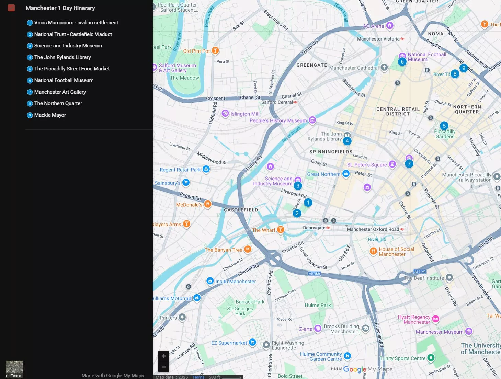
Task: Click the Google My Maps logo
Action: click(368, 369)
